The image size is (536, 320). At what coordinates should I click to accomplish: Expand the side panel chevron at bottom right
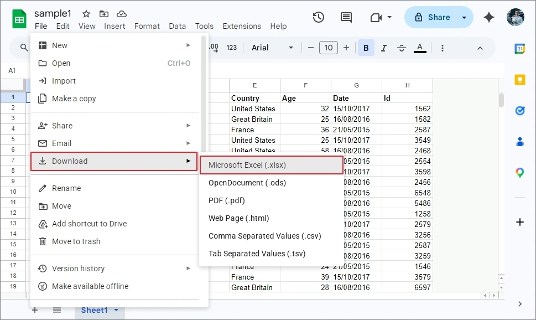coord(519,304)
